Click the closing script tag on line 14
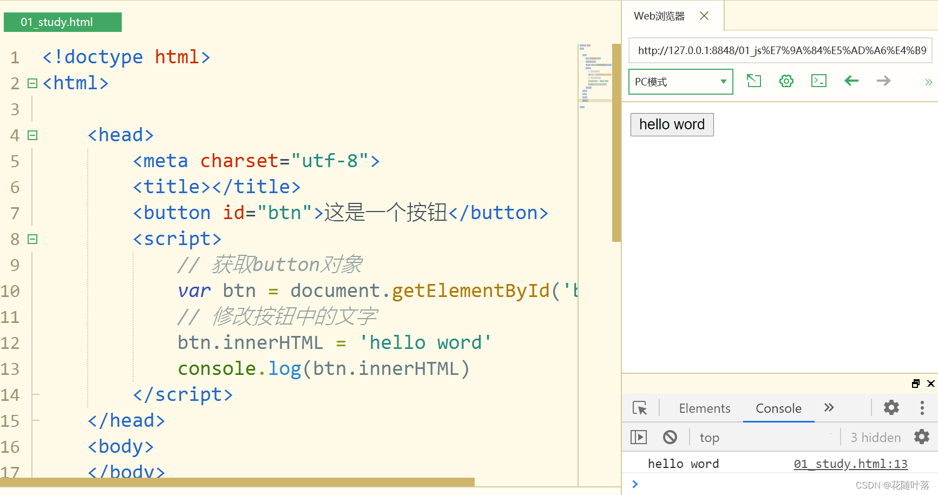This screenshot has height=495, width=938. [183, 394]
